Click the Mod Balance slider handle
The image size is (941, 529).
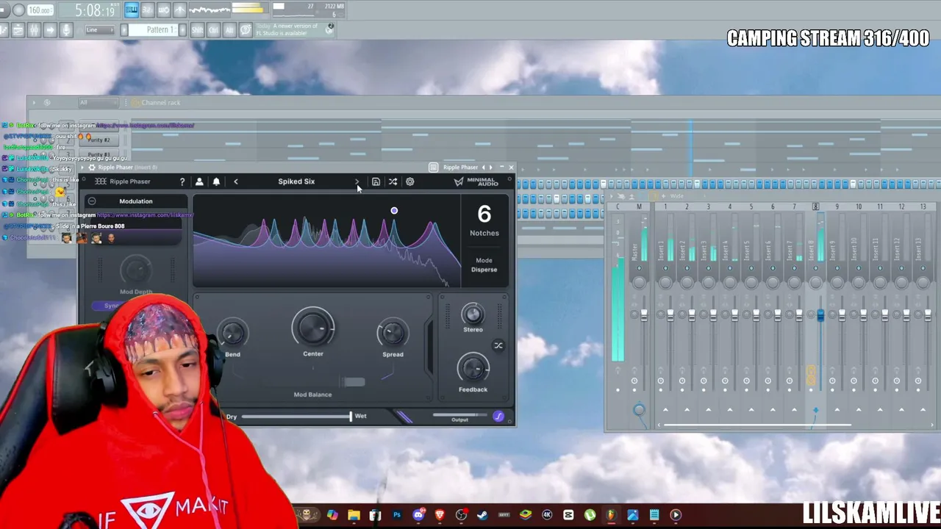click(x=354, y=382)
